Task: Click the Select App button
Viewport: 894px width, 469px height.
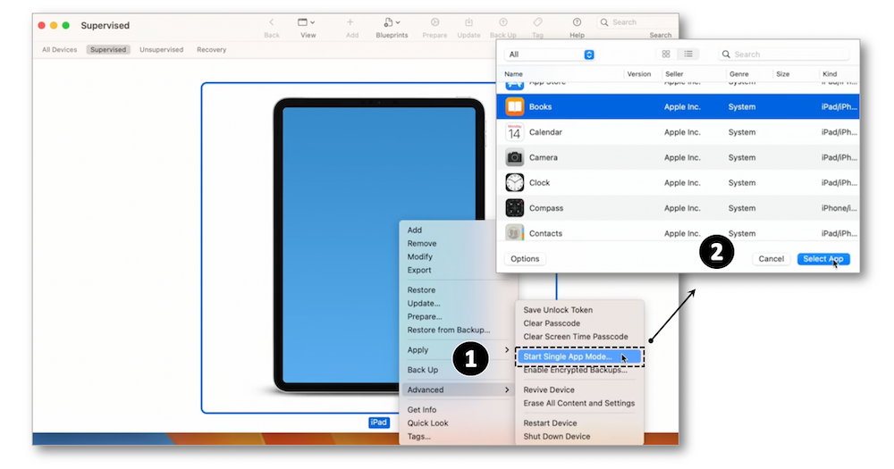Action: [822, 259]
